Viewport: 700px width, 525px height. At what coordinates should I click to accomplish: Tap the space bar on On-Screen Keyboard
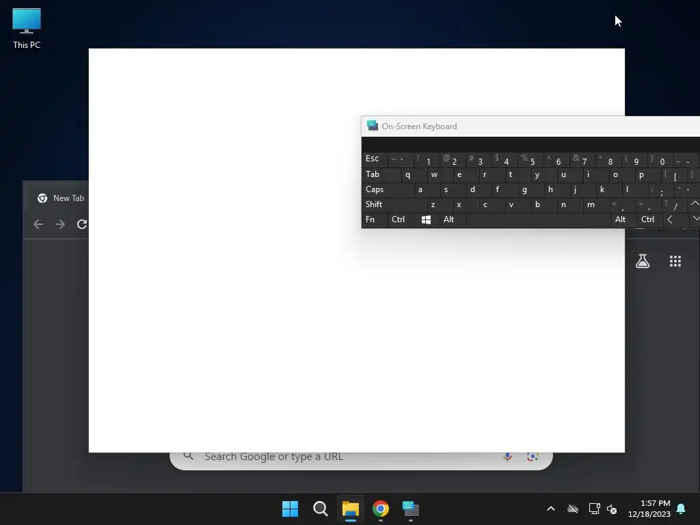pos(539,219)
